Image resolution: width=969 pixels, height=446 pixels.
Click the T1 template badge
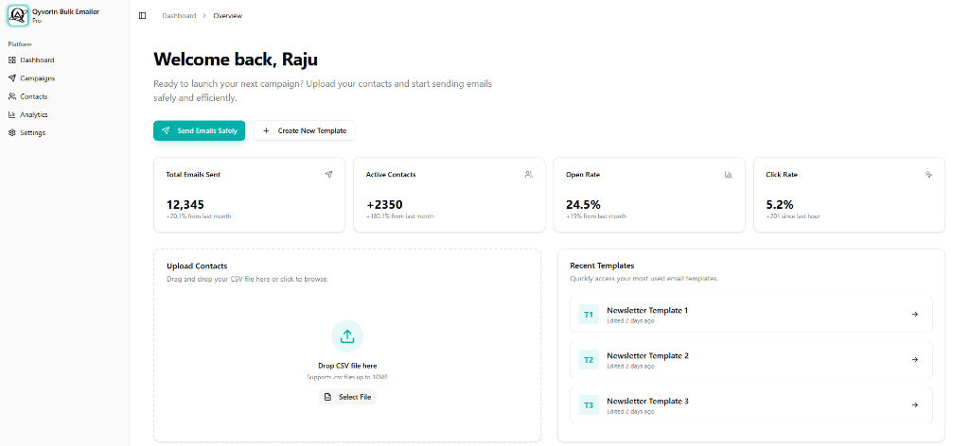589,314
